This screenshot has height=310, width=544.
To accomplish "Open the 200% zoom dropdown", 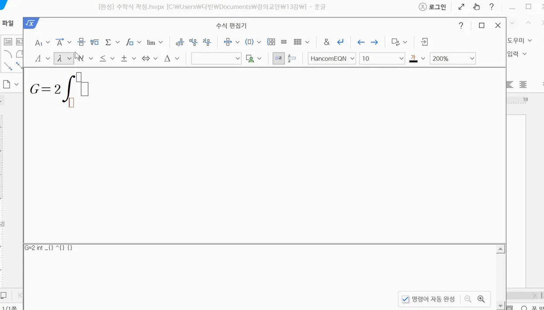I will click(452, 59).
